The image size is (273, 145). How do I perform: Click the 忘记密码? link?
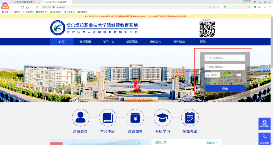coord(211,82)
